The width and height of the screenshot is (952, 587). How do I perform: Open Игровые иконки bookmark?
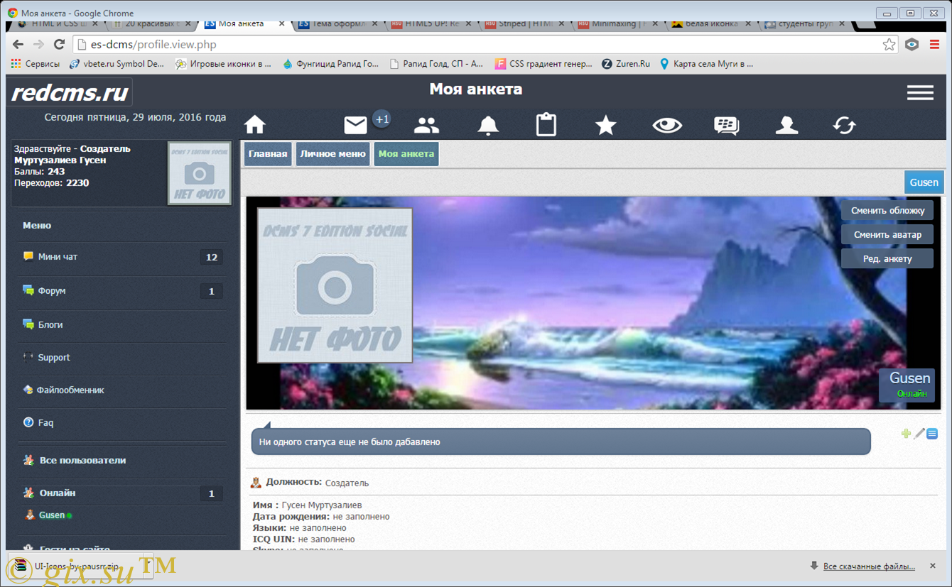pos(223,64)
